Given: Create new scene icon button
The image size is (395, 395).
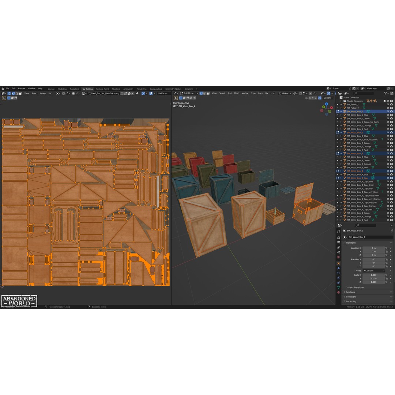Looking at the screenshot, I should [x=354, y=89].
